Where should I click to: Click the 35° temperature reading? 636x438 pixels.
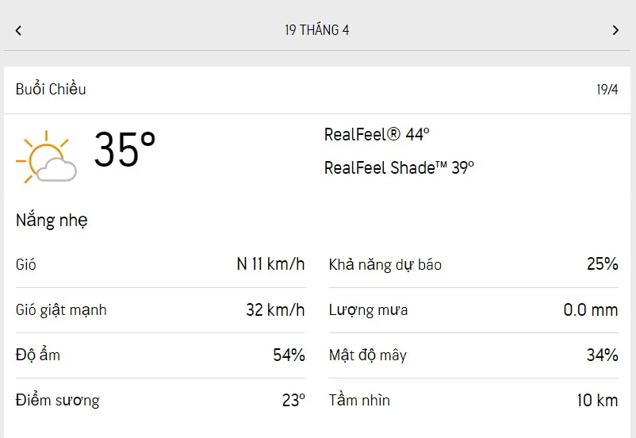[x=125, y=149]
